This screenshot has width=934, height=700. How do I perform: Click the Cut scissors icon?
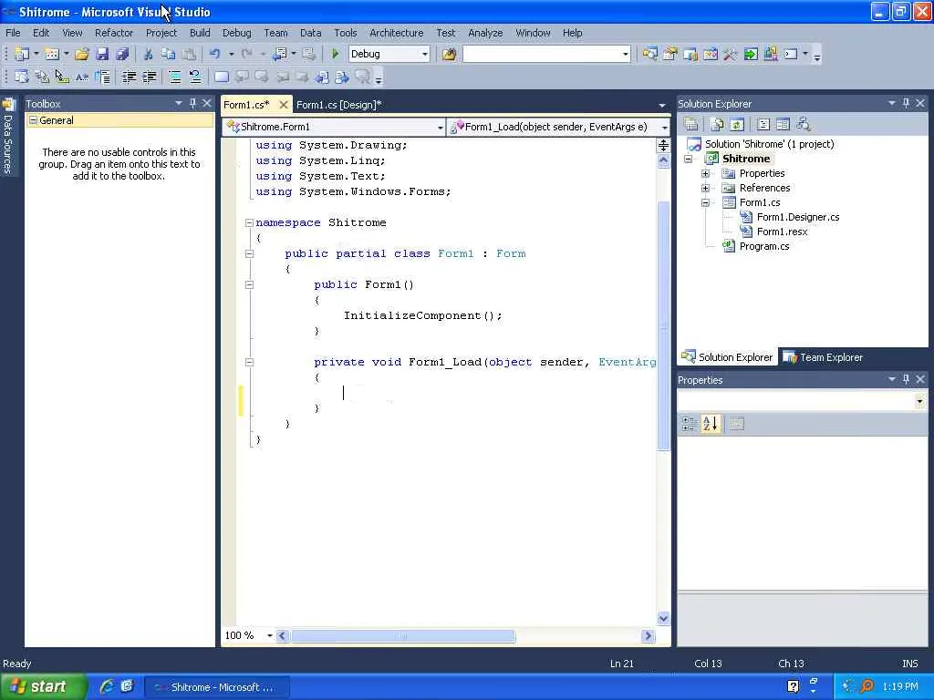(148, 55)
